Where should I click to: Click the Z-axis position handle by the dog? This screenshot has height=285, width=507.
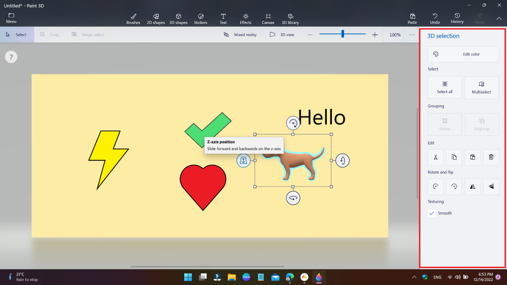[243, 160]
